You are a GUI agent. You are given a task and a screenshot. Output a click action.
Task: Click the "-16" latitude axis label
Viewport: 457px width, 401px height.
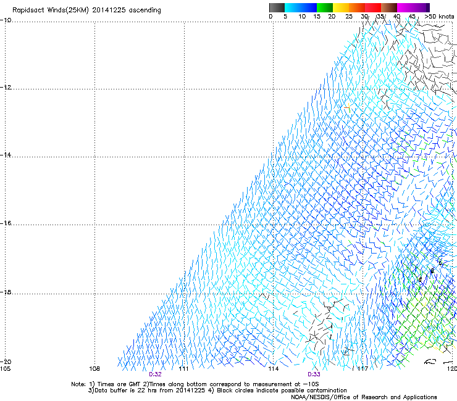(x=6, y=223)
